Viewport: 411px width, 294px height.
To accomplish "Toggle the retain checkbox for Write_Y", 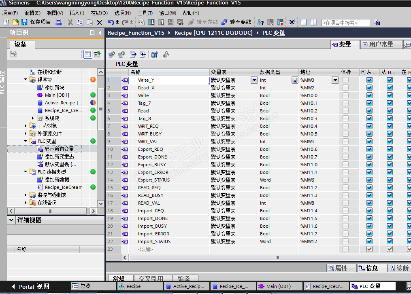I will click(345, 80).
